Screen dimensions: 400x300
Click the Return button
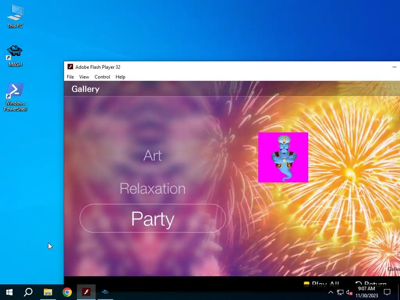click(x=371, y=284)
